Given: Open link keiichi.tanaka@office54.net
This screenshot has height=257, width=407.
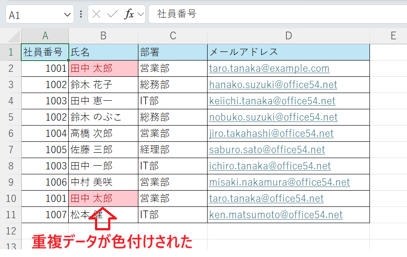Looking at the screenshot, I should [272, 101].
